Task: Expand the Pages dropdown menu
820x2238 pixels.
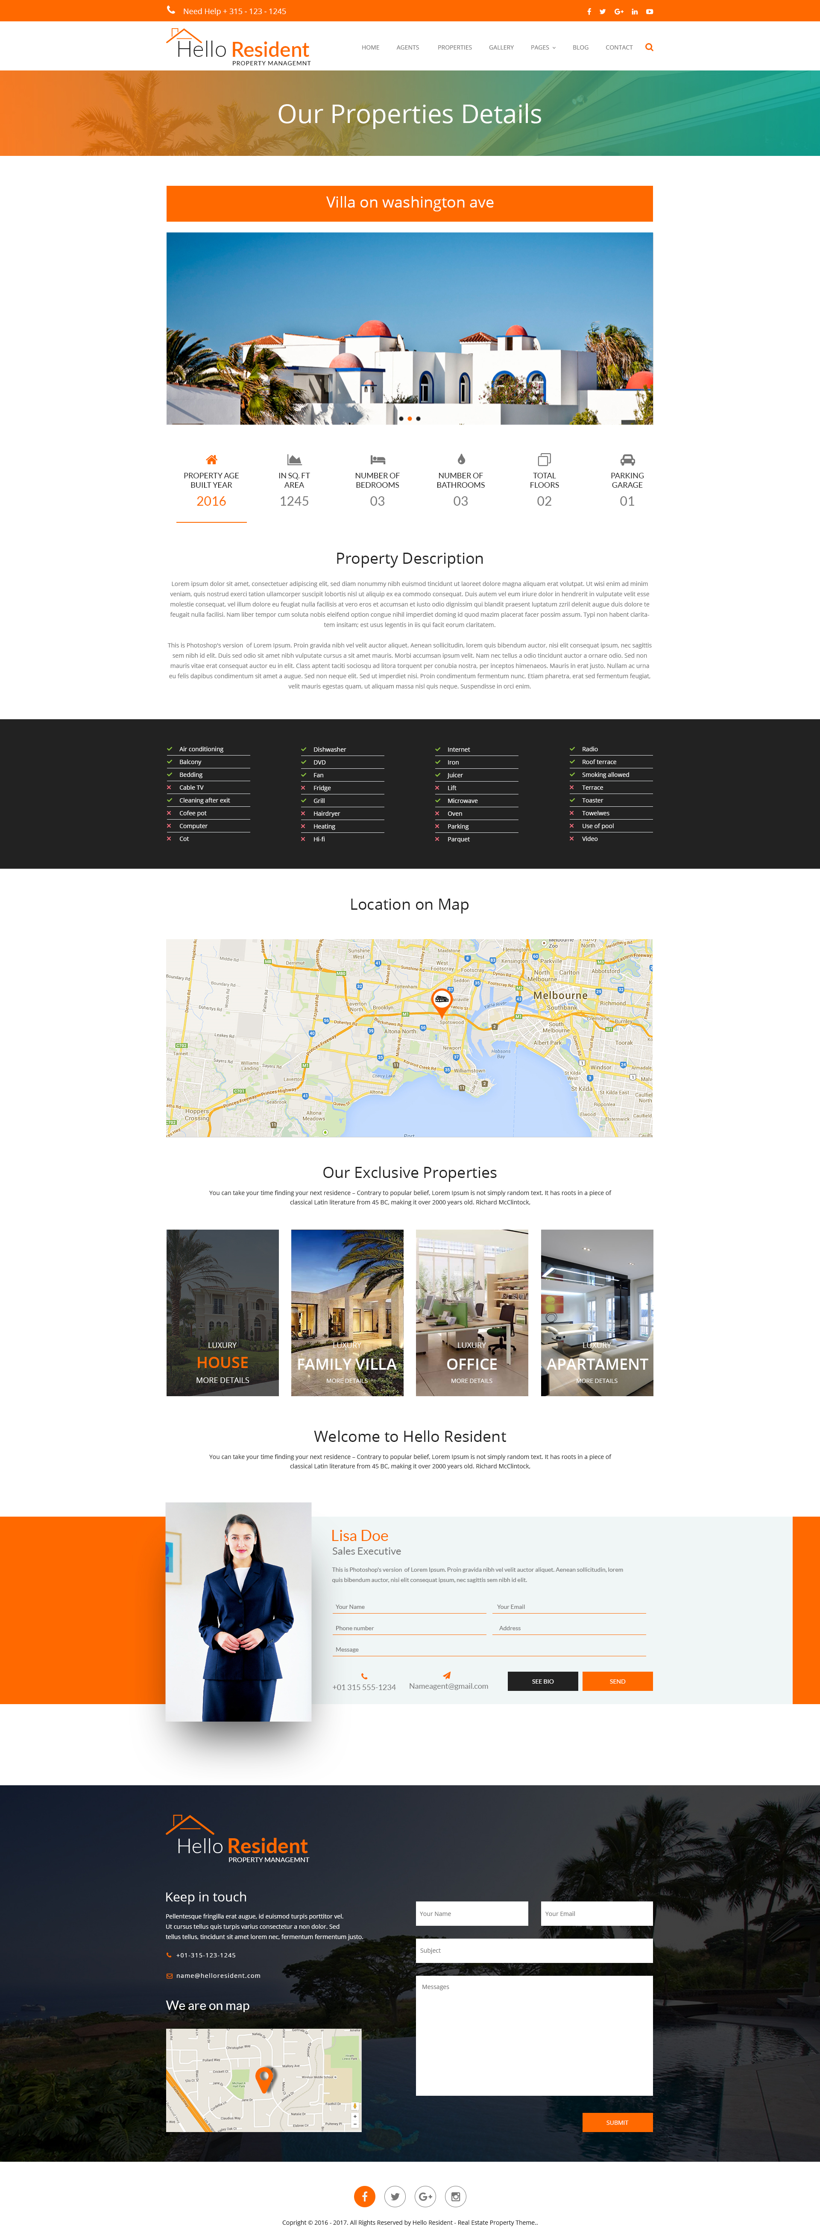Action: [543, 48]
